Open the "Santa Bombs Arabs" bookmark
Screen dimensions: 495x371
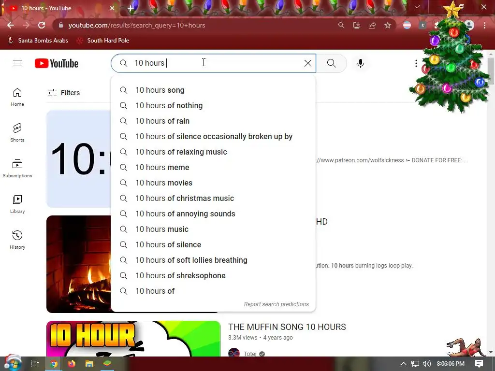pyautogui.click(x=38, y=41)
